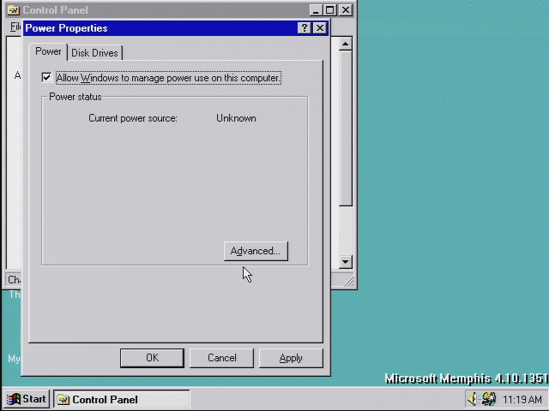Switch to the Disk Drives tab

pyautogui.click(x=94, y=53)
